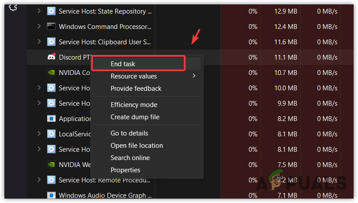This screenshot has height=203, width=358.
Task: Click Open file location
Action: pyautogui.click(x=137, y=146)
